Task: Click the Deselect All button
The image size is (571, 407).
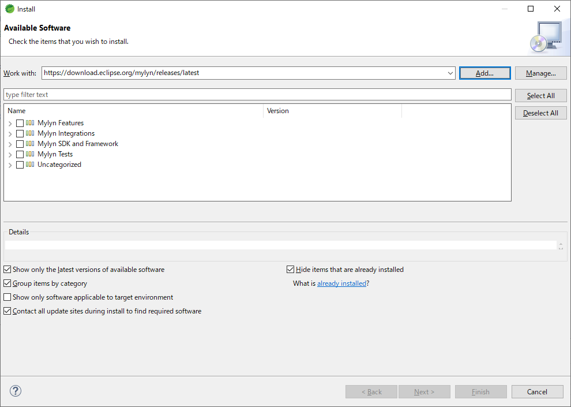Action: pos(541,113)
